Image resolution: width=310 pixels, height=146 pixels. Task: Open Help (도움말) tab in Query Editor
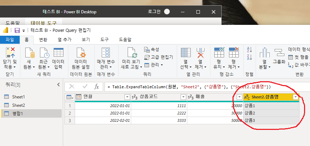(125, 40)
